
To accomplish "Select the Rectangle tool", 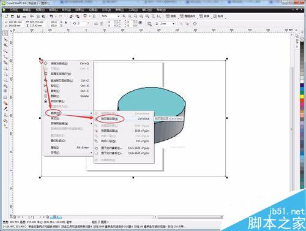I will 6,69.
